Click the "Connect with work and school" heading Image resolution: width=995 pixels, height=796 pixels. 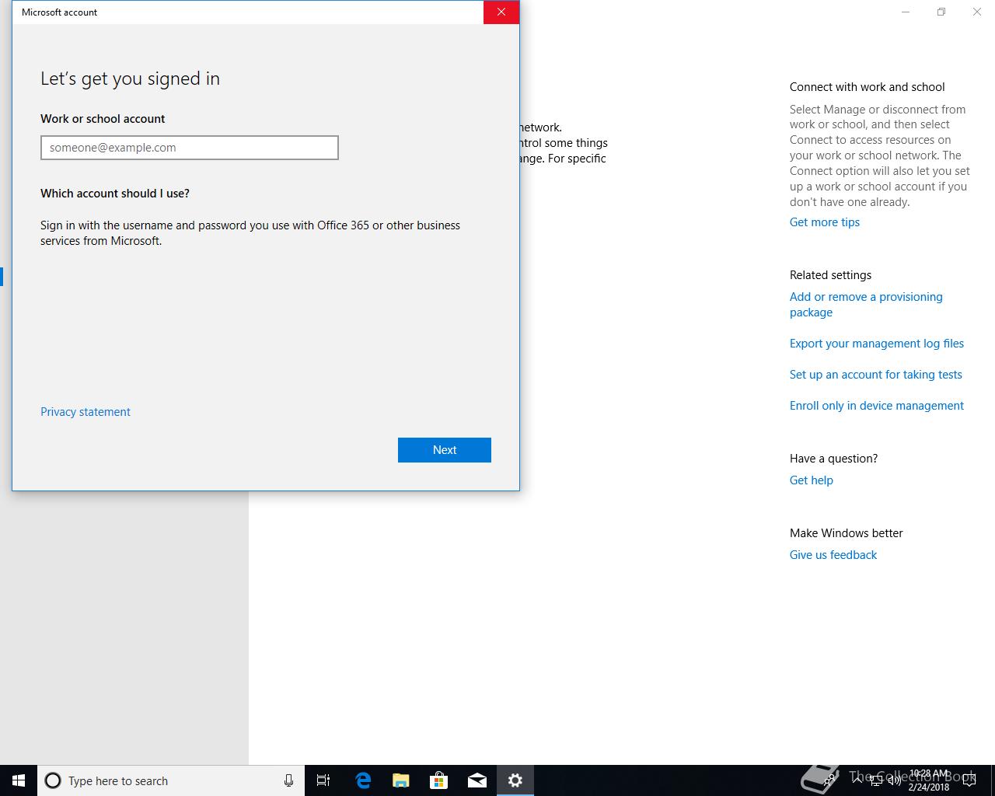868,87
